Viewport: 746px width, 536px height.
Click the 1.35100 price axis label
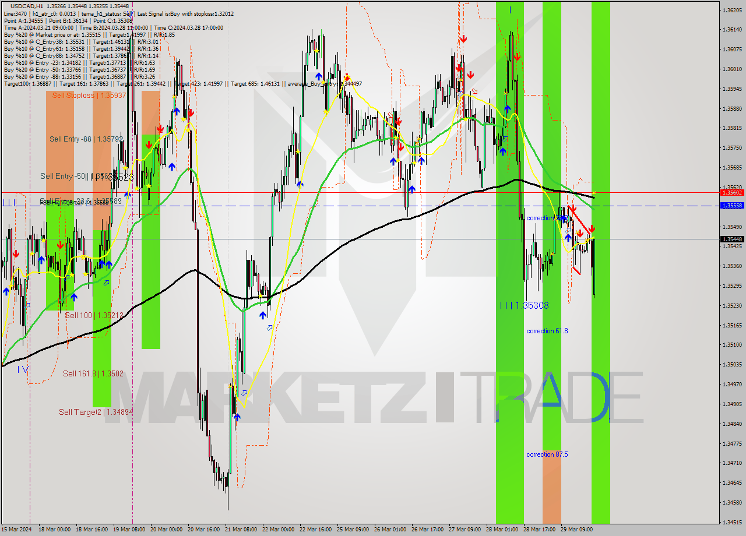click(x=732, y=344)
